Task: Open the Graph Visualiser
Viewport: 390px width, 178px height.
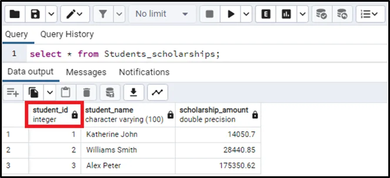Action: tap(157, 92)
